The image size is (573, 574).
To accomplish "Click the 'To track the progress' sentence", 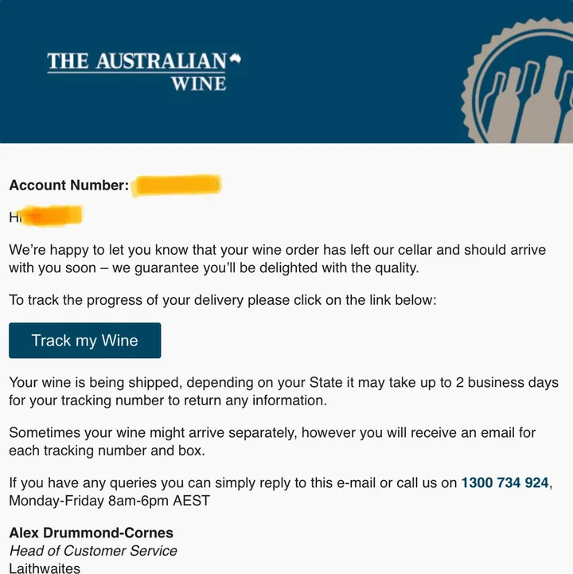I will [x=223, y=300].
